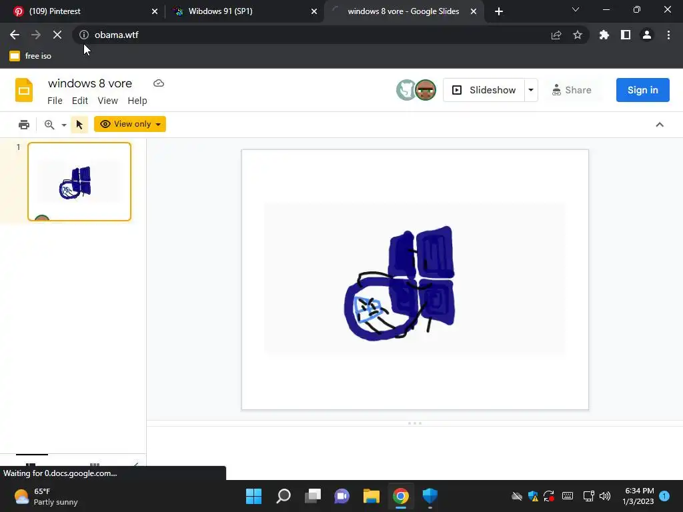This screenshot has height=512, width=683.
Task: Click the volume speaker tray icon
Action: click(x=605, y=496)
